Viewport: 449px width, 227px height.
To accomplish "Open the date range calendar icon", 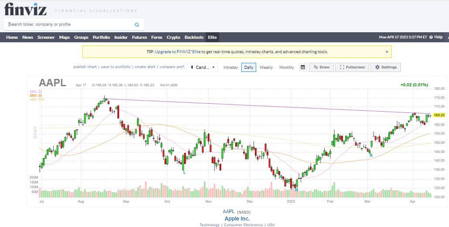I will pyautogui.click(x=303, y=67).
